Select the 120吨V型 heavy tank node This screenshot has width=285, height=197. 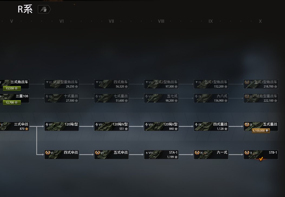(x=161, y=126)
